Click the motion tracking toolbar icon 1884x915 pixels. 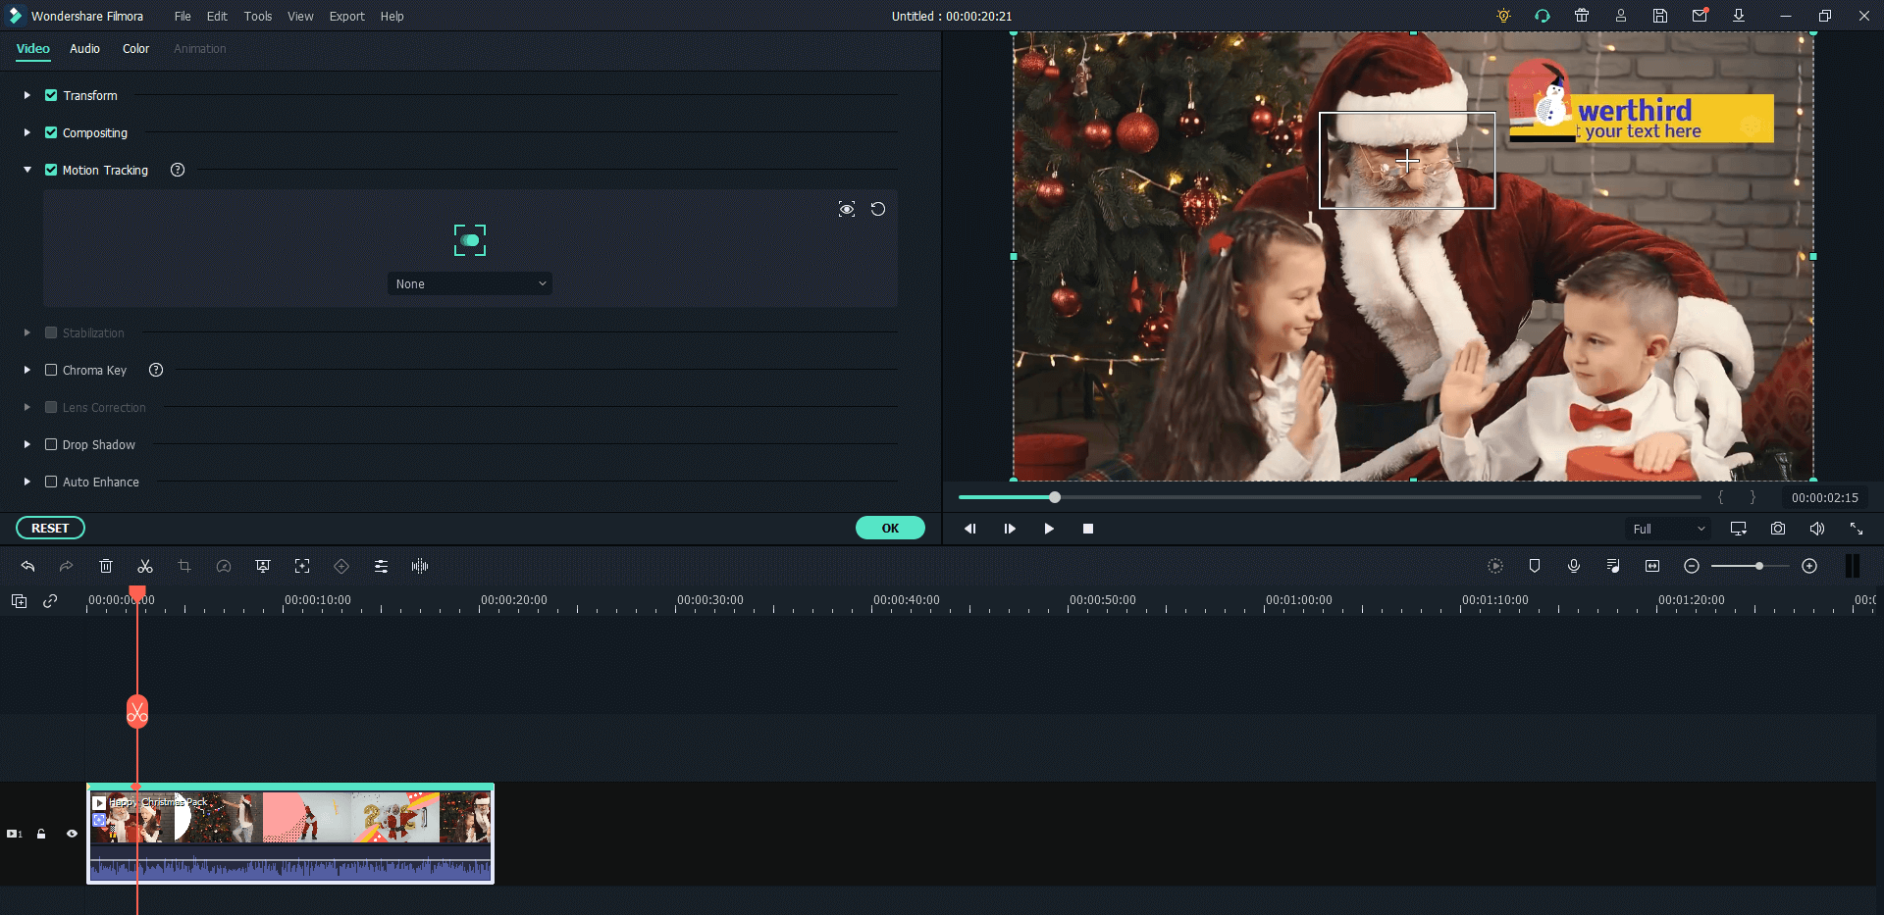click(302, 566)
